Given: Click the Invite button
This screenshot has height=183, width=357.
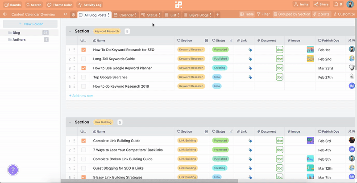Looking at the screenshot, I should (x=301, y=4).
